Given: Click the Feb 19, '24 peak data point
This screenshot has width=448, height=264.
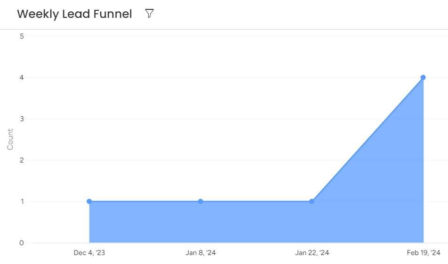Looking at the screenshot, I should [423, 78].
